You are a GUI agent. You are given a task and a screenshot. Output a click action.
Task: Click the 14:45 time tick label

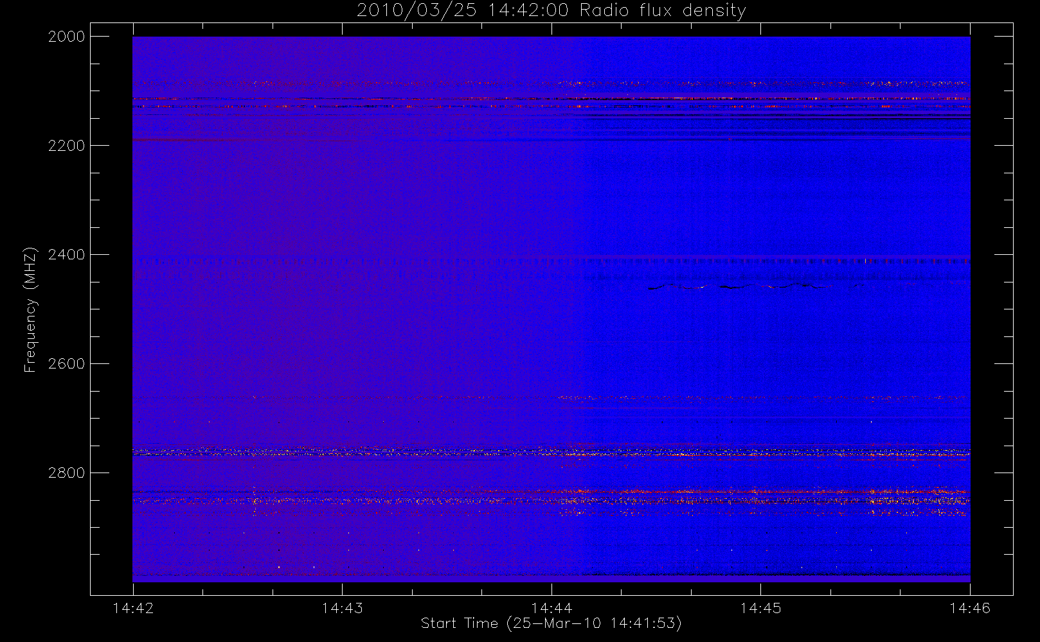760,608
